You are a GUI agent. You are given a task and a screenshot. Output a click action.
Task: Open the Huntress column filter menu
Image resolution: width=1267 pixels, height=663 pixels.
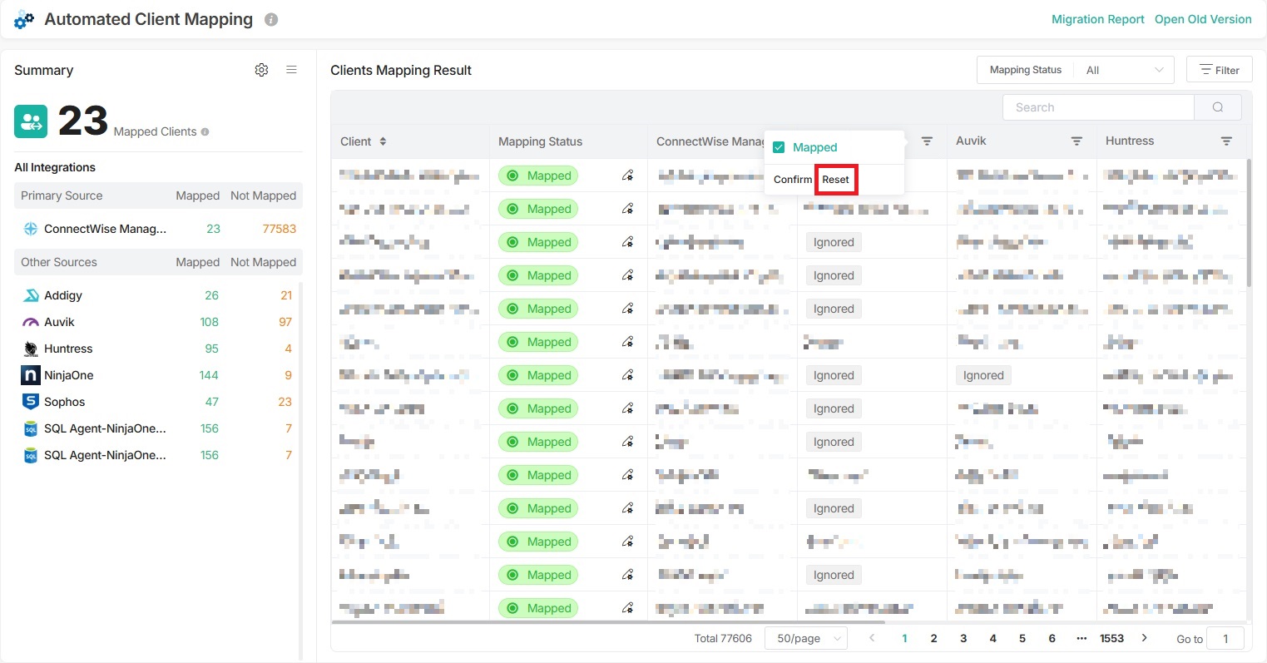(1226, 141)
